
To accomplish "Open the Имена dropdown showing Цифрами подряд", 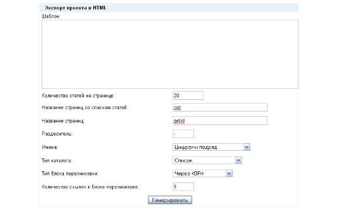I will pos(211,147).
